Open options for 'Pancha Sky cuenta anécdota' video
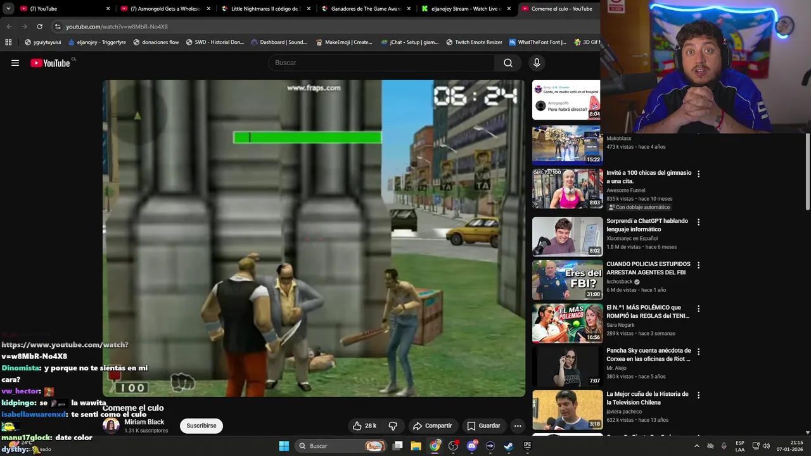This screenshot has height=456, width=811. click(699, 351)
